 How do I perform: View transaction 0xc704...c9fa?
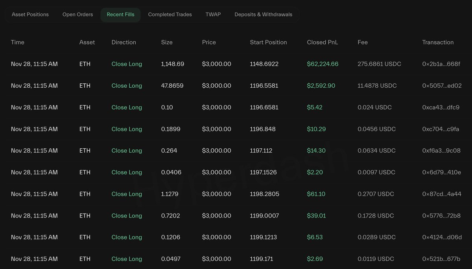pos(441,129)
